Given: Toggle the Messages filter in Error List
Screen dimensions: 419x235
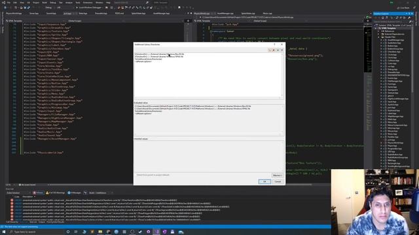Looking at the screenshot, I should [x=74, y=193].
